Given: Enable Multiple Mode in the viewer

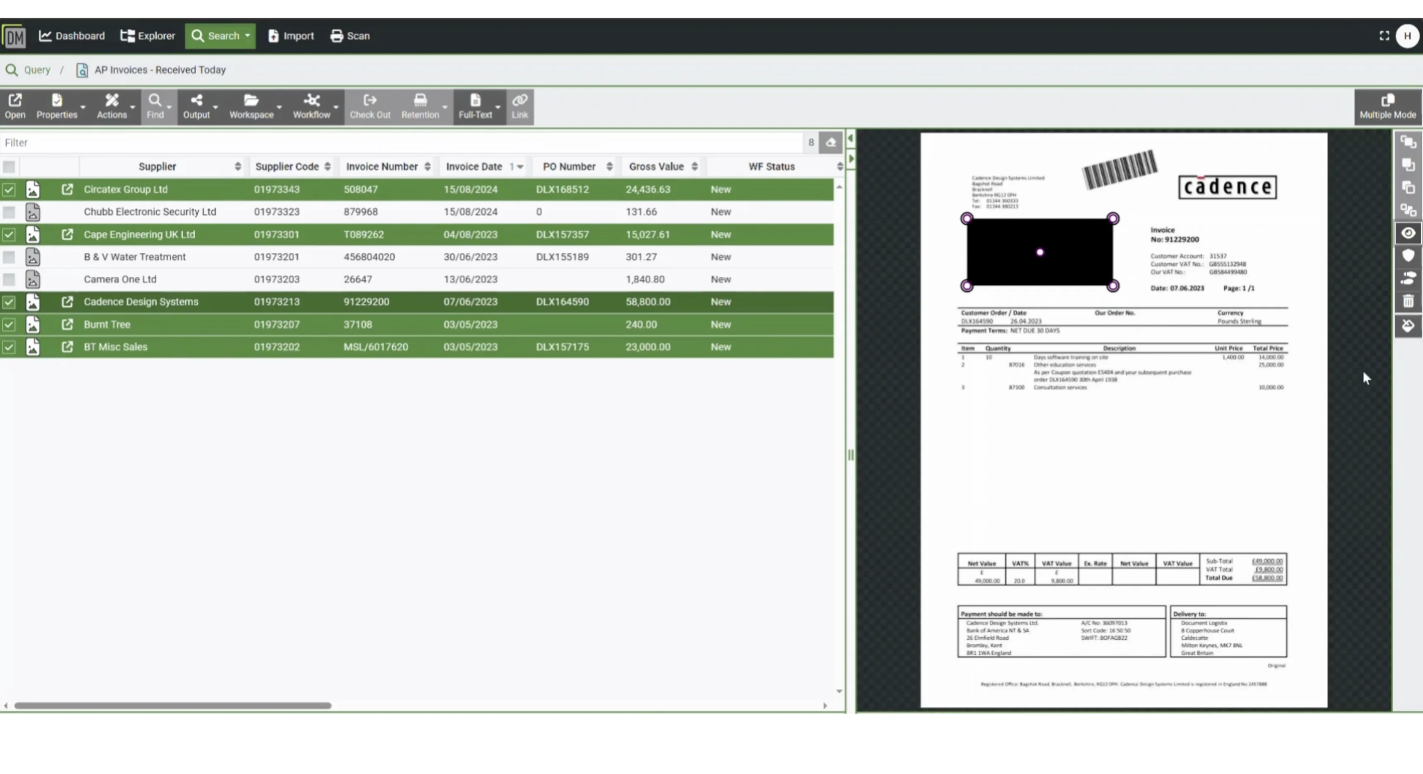Looking at the screenshot, I should tap(1388, 106).
